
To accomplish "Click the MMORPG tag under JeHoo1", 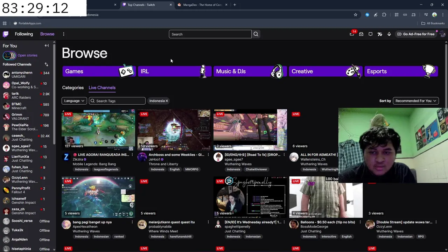I will click(x=191, y=169).
